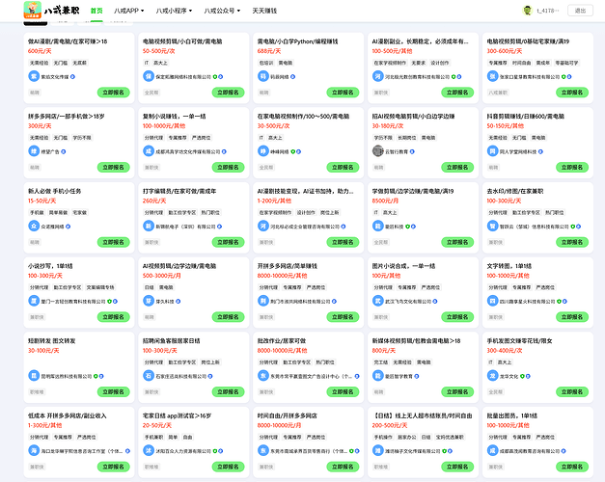Click company avatar on 开拼多多网店/简单赚钱 card
Viewport: 605px width, 482px height.
tap(263, 301)
